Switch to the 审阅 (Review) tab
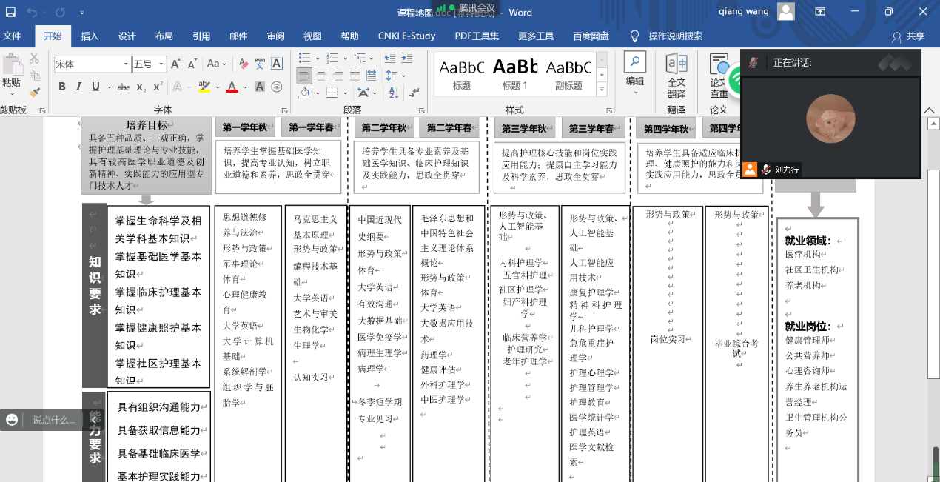Screen dimensions: 940x482 click(x=275, y=36)
